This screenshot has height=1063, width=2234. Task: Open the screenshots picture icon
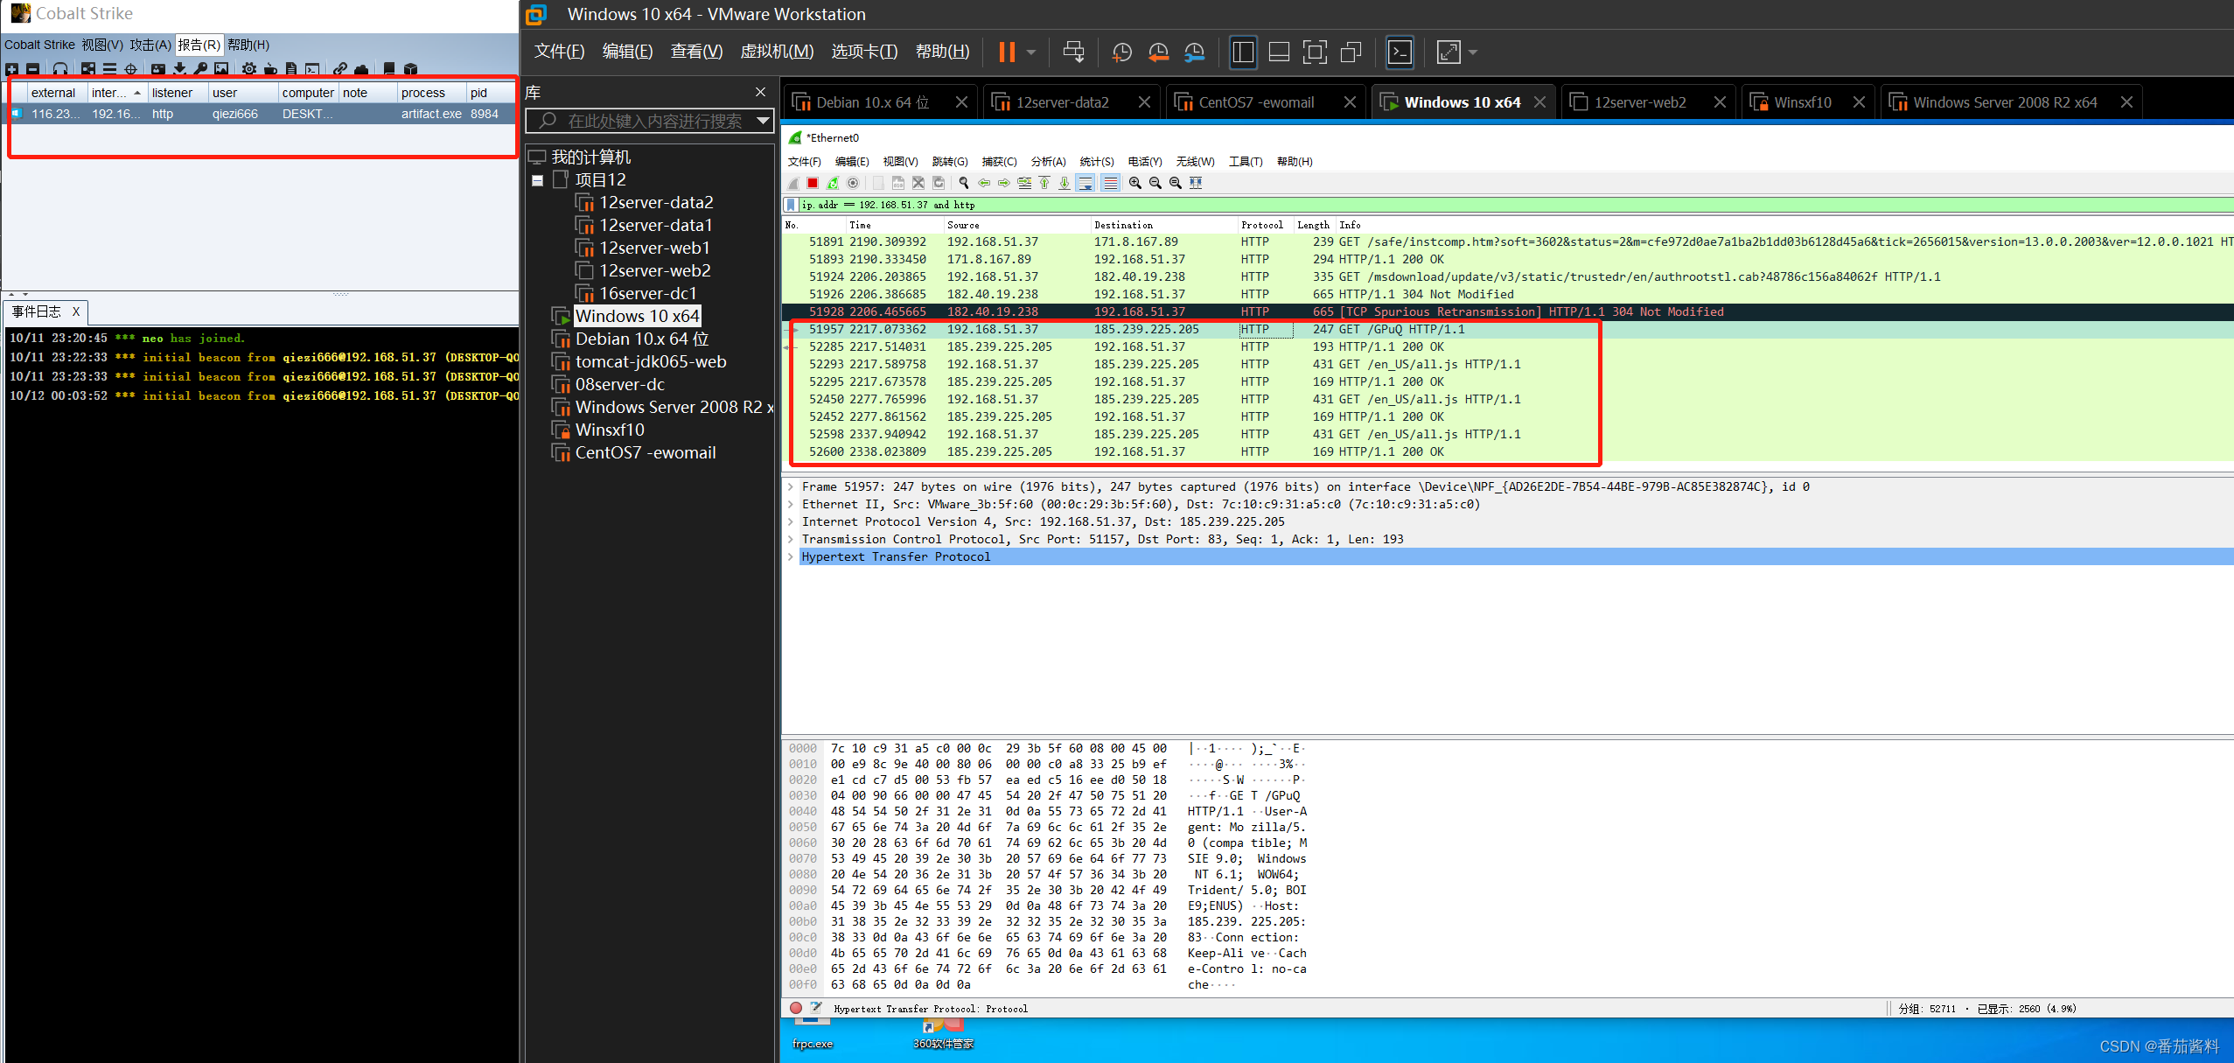coord(221,69)
